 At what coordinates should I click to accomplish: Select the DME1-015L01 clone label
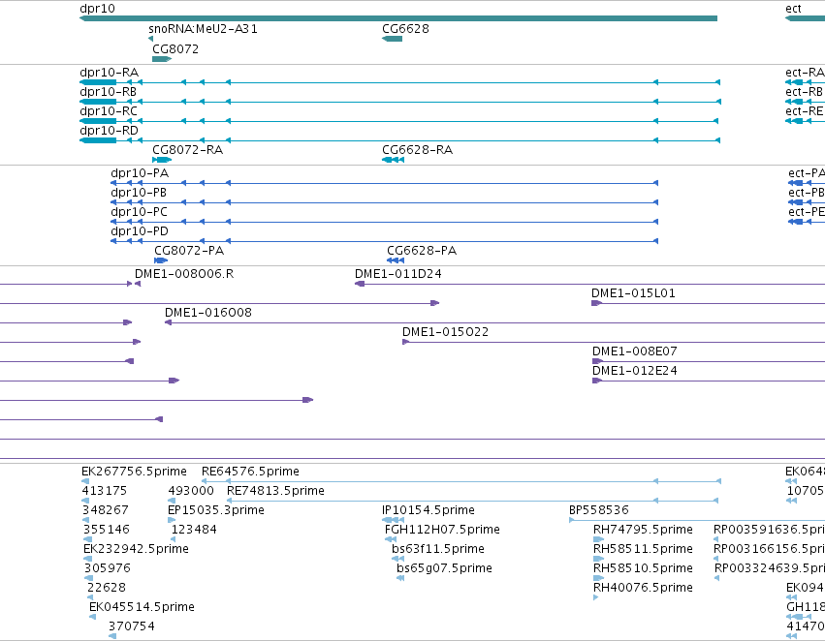(633, 293)
